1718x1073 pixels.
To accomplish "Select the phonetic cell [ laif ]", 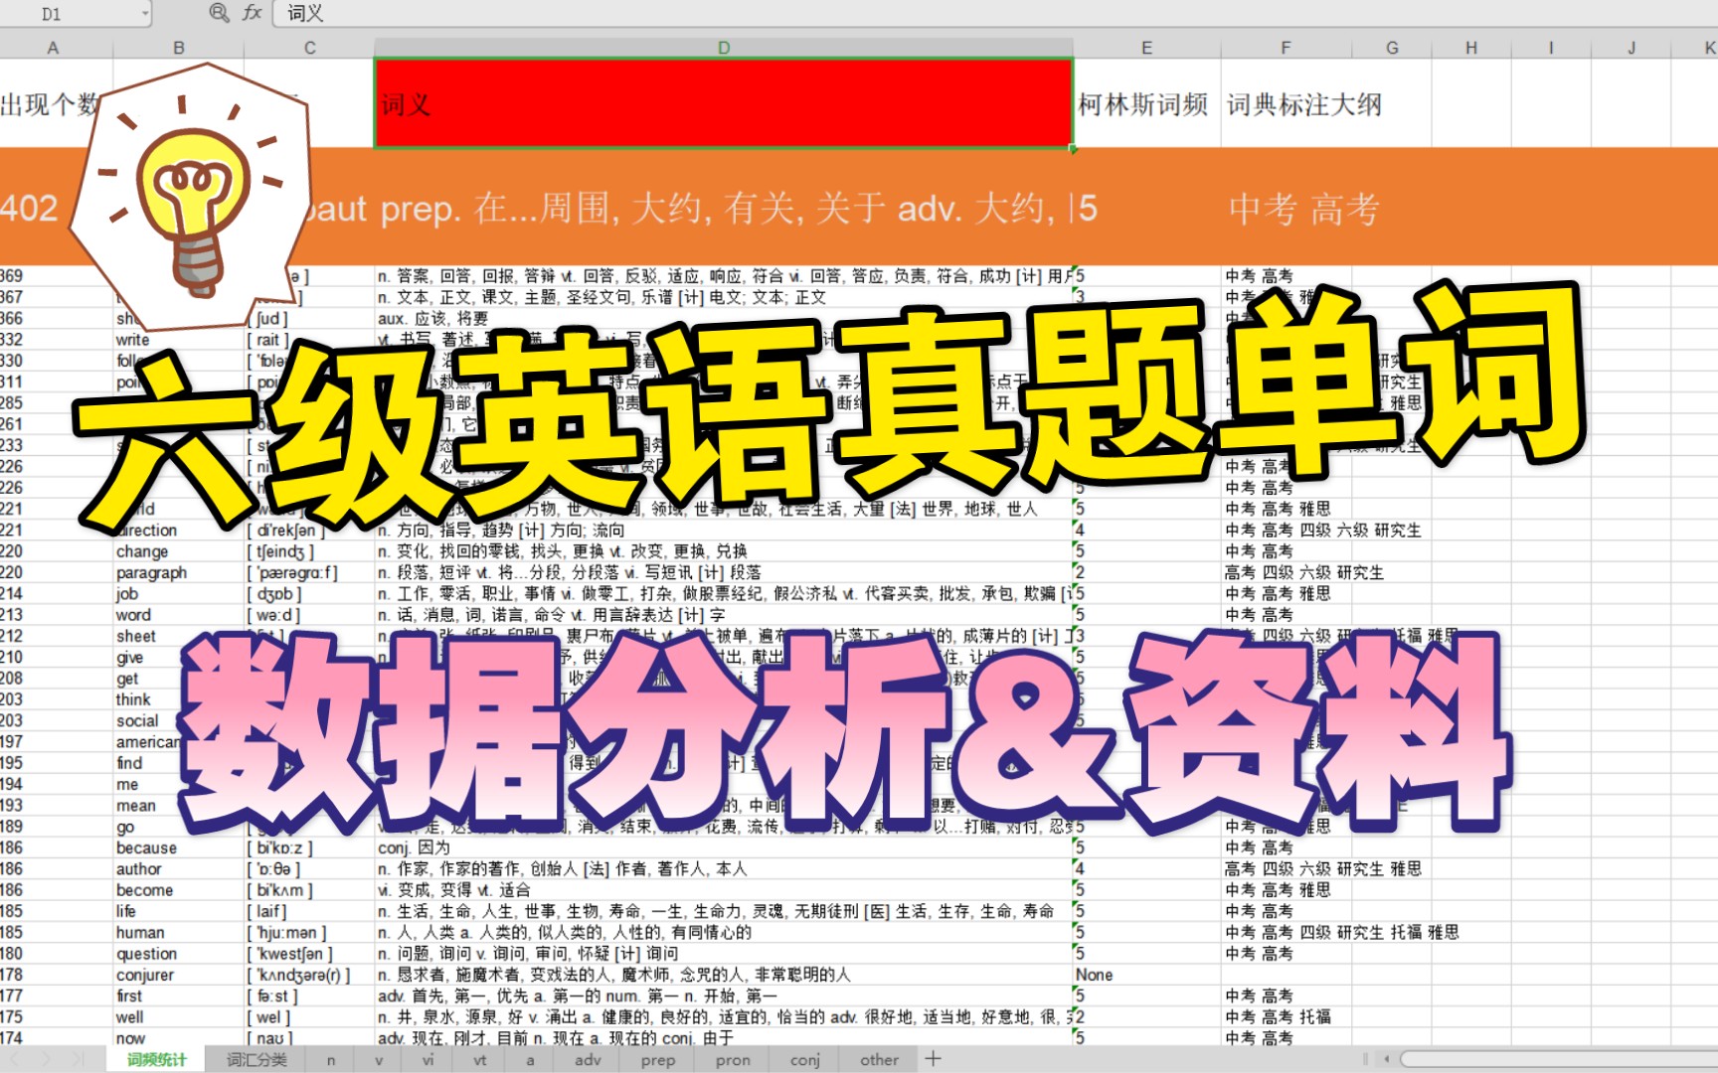I will [x=310, y=911].
